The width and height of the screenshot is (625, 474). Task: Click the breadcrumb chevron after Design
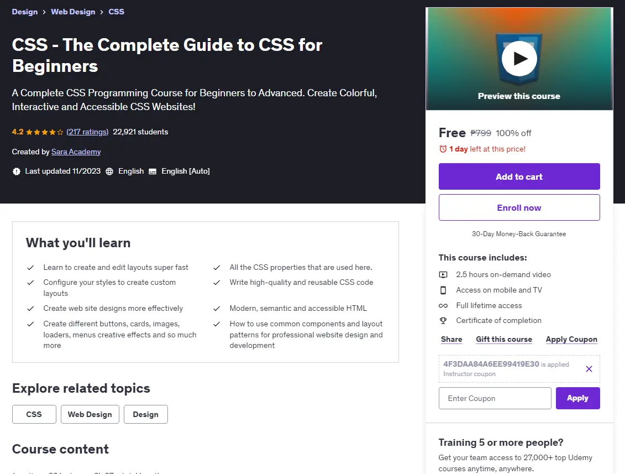coord(44,12)
